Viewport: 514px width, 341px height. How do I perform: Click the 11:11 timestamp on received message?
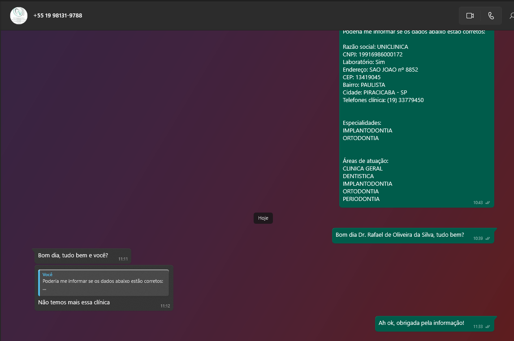[123, 259]
